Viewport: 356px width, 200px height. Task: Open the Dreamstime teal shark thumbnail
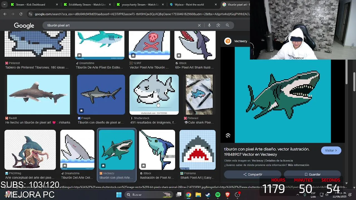100,45
